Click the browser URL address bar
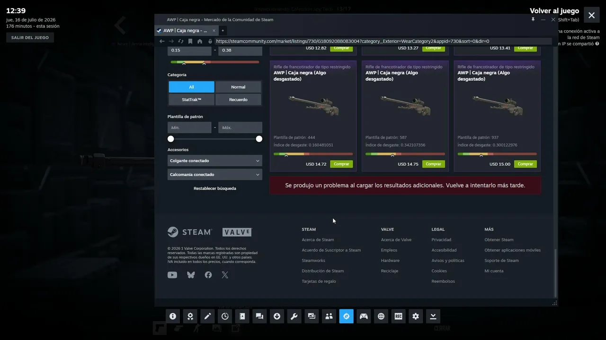 point(383,41)
